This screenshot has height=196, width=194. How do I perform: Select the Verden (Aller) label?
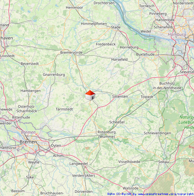pyautogui.click(x=84, y=176)
